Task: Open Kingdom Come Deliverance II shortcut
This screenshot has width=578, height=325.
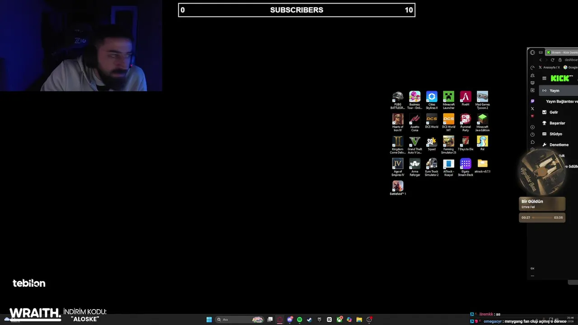Action: 398,145
